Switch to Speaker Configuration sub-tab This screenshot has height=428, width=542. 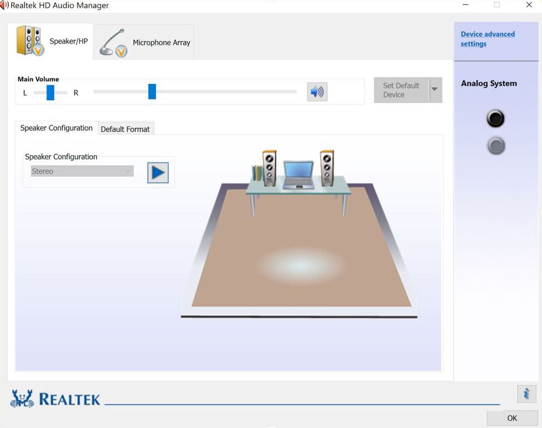(56, 128)
